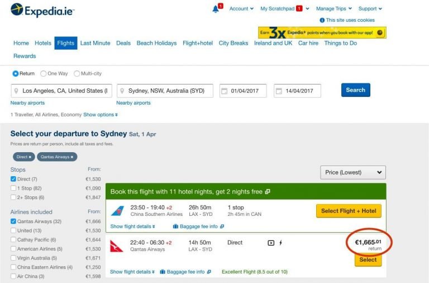
Task: Uncheck the Qantas Airways checkbox
Action: click(13, 221)
